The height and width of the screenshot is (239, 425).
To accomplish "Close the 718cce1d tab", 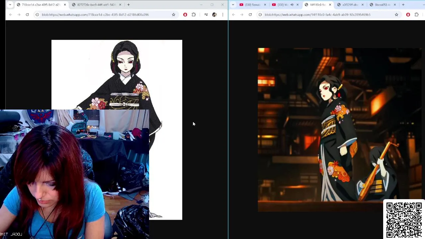I will coord(65,5).
